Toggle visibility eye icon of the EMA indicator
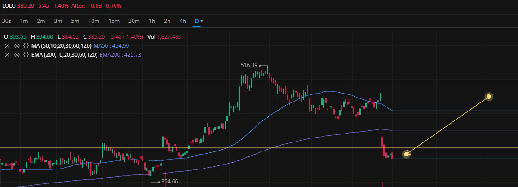The image size is (518, 187). (17, 54)
